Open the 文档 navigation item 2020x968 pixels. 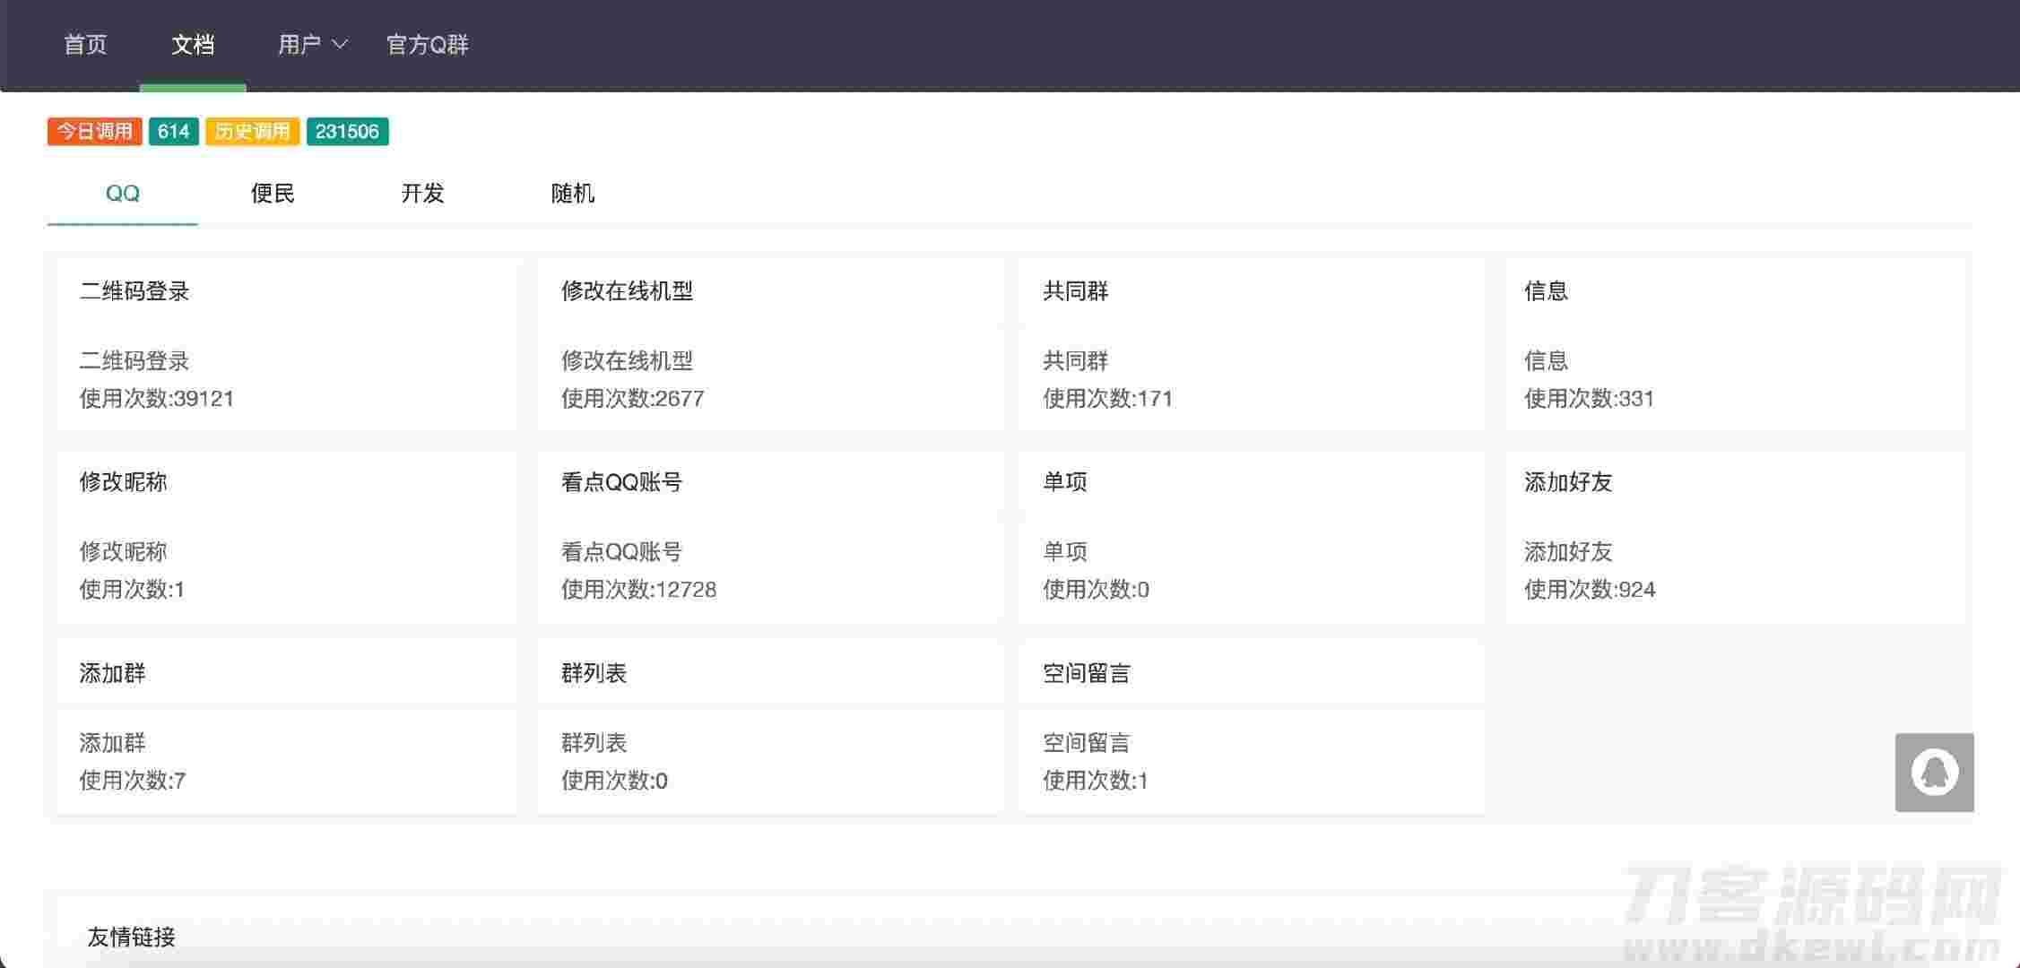click(x=193, y=44)
